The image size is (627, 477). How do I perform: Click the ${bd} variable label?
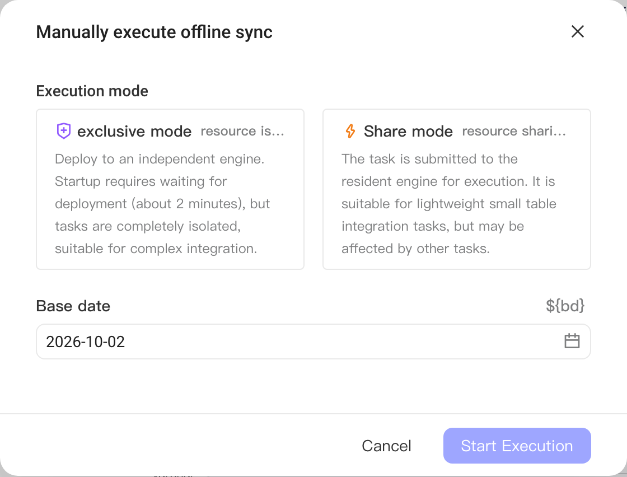click(565, 306)
